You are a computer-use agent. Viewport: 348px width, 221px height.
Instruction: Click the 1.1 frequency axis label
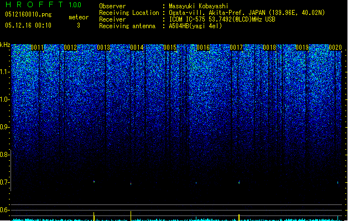tap(5, 72)
